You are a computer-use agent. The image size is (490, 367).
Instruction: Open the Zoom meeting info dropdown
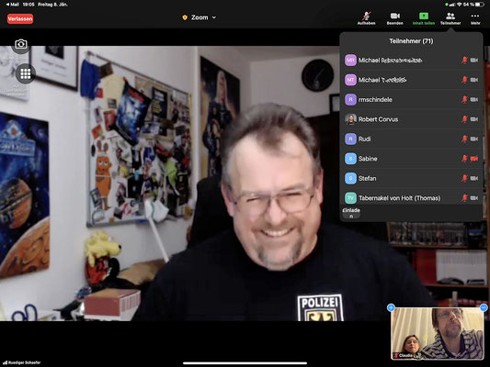click(203, 17)
